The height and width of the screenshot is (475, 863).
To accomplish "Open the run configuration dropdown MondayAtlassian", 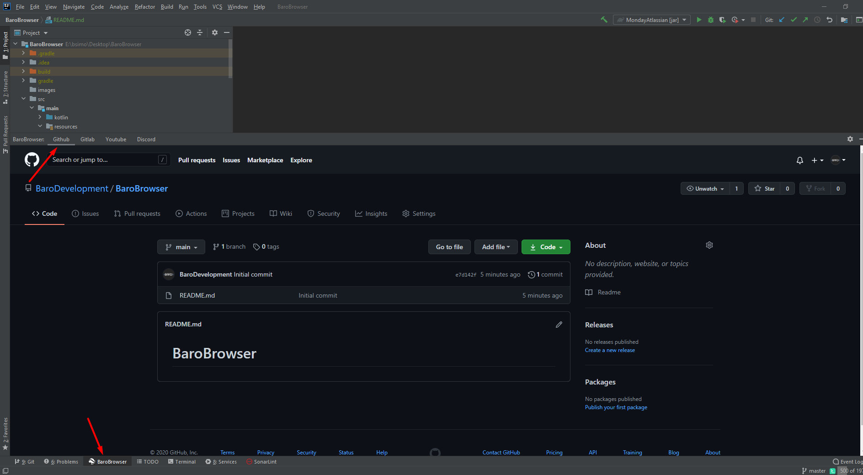I will (652, 20).
